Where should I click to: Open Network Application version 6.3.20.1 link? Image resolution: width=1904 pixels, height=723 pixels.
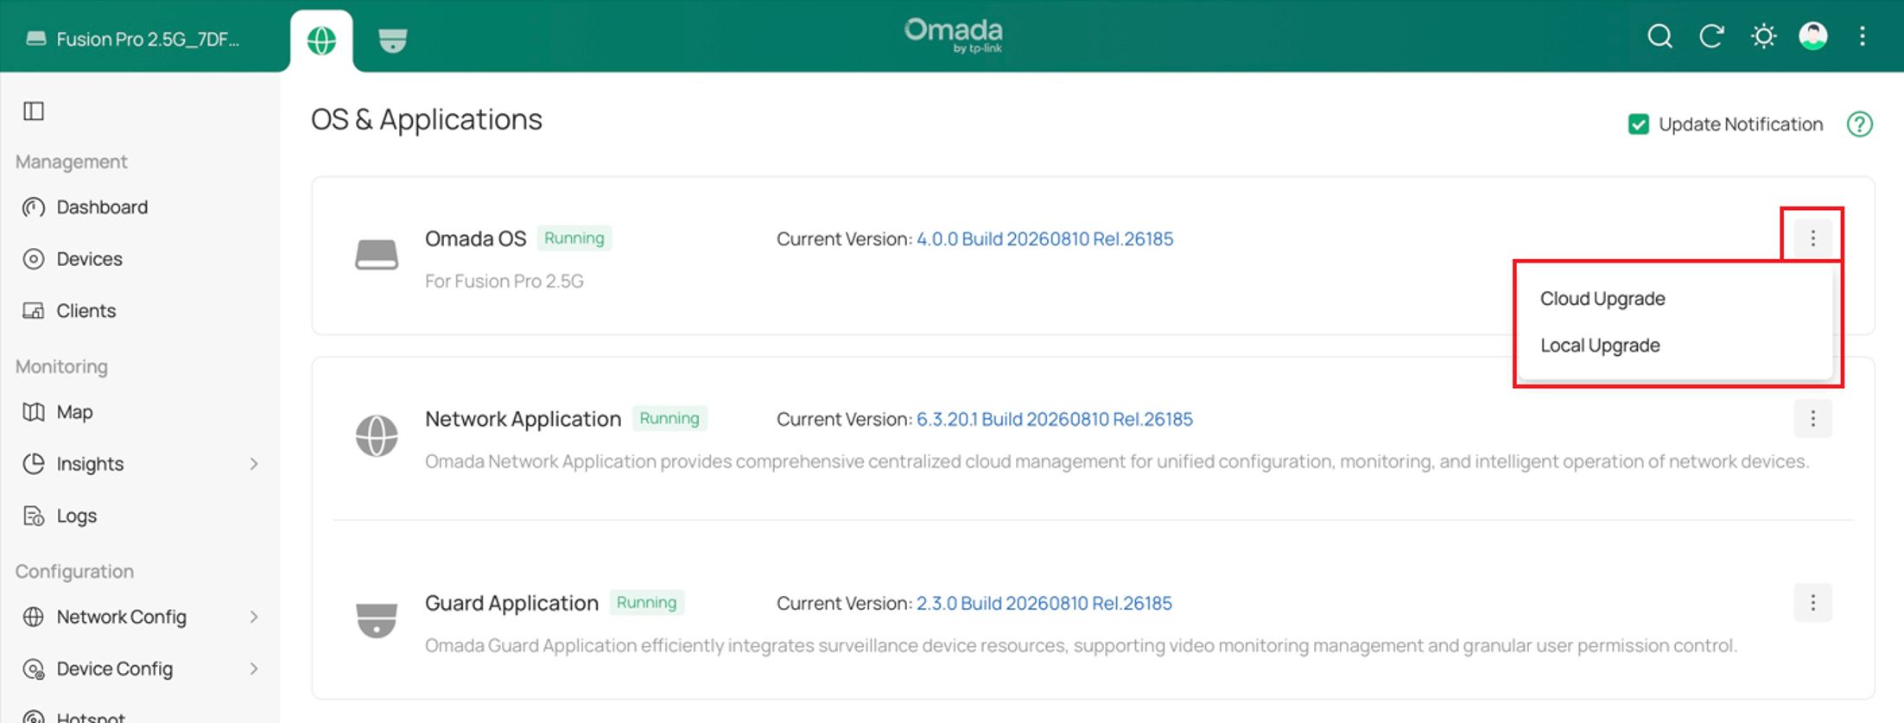point(1054,420)
